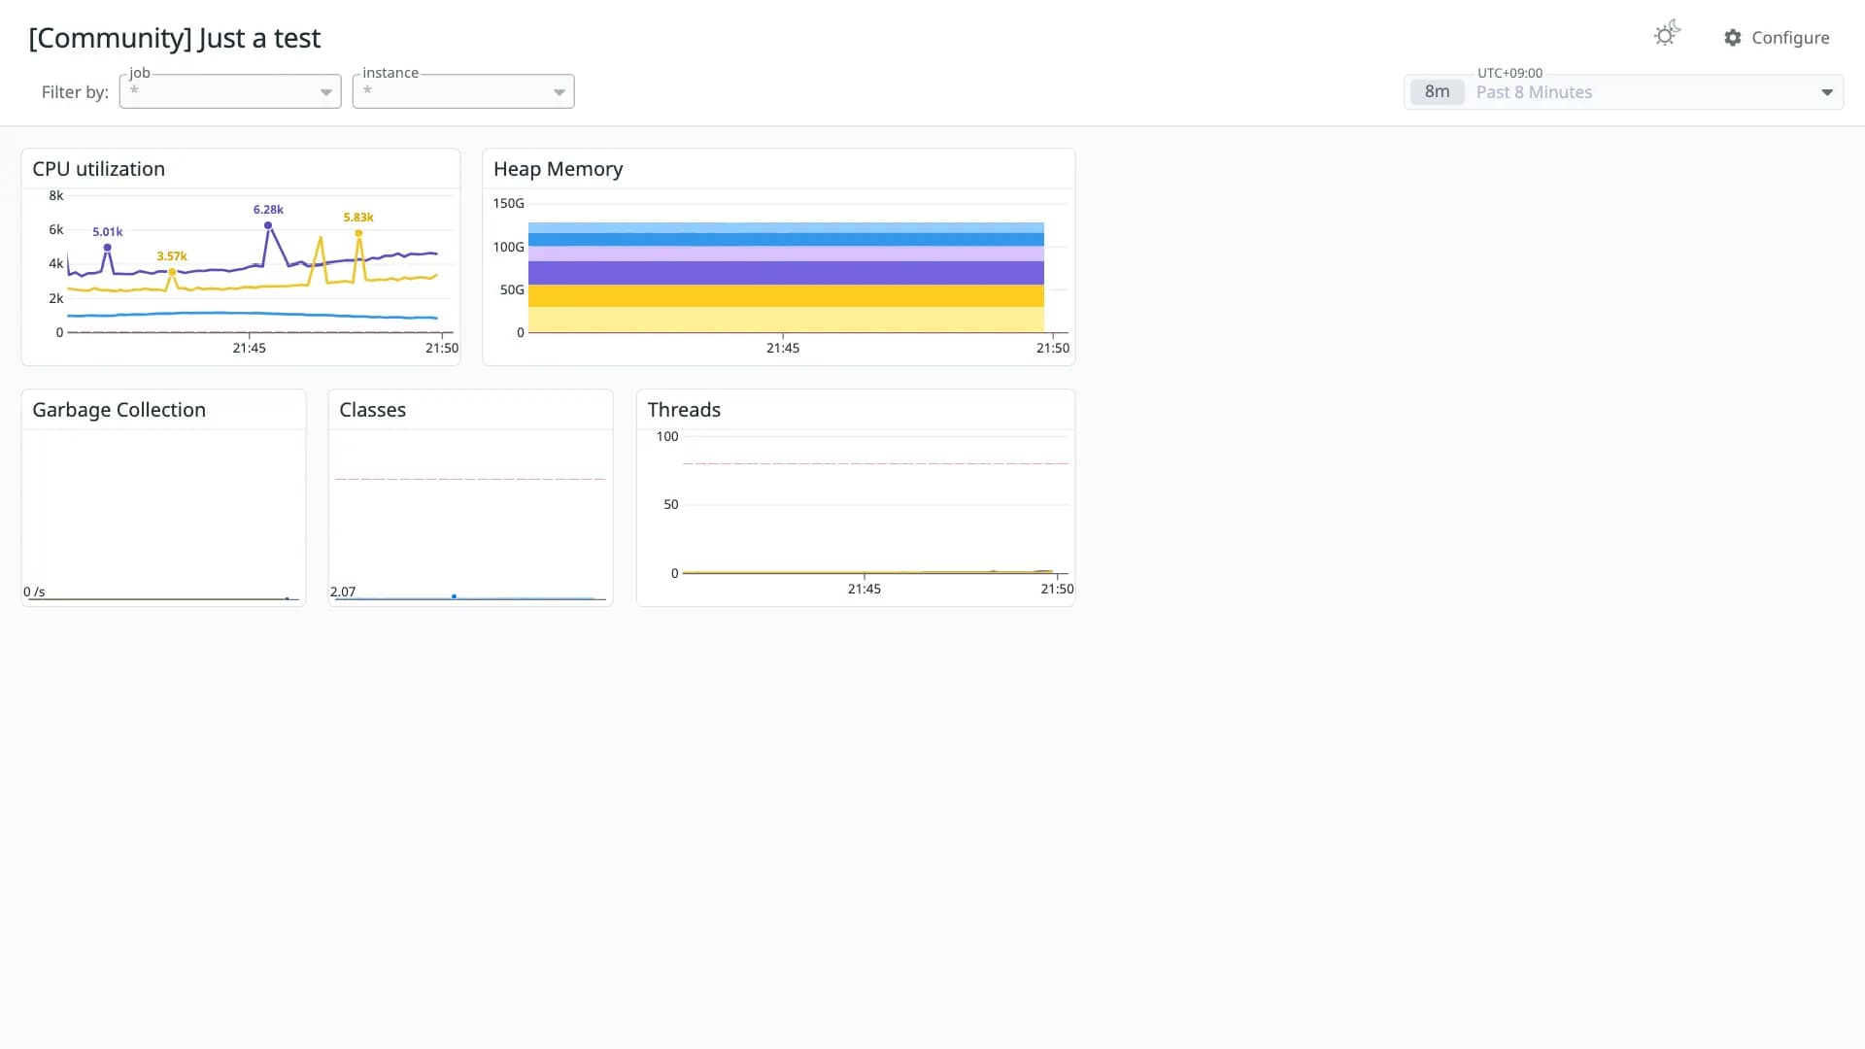Click the Threads widget title
1865x1049 pixels.
coord(684,410)
